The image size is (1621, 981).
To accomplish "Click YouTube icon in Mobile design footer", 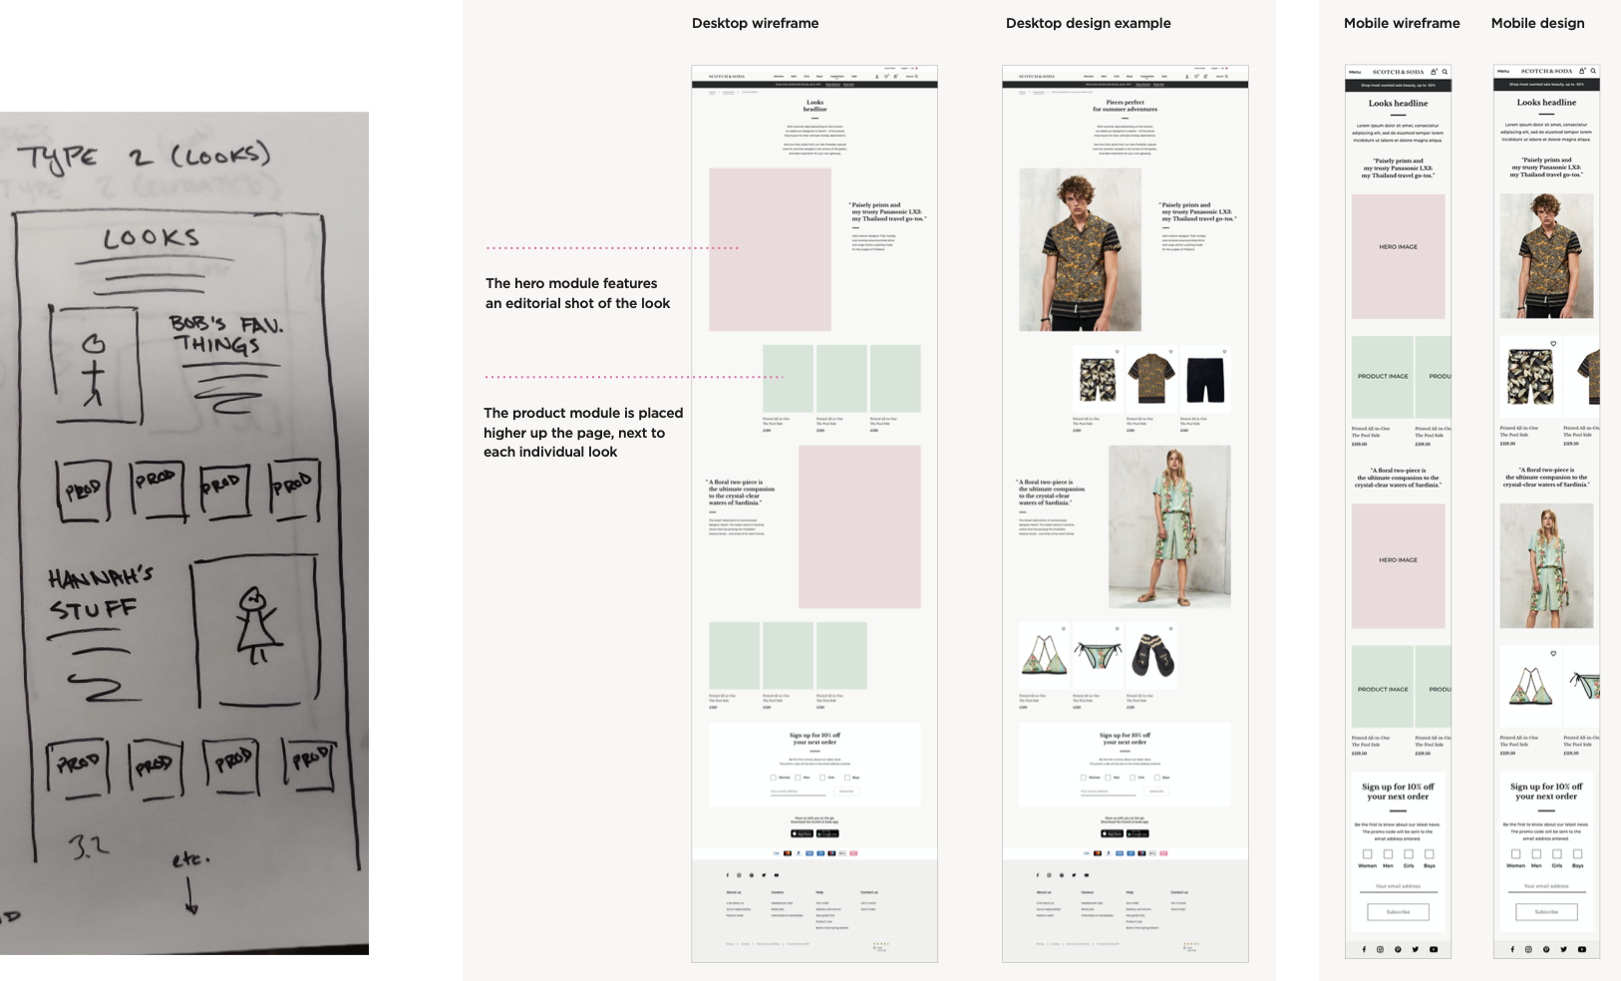I will 1582,949.
